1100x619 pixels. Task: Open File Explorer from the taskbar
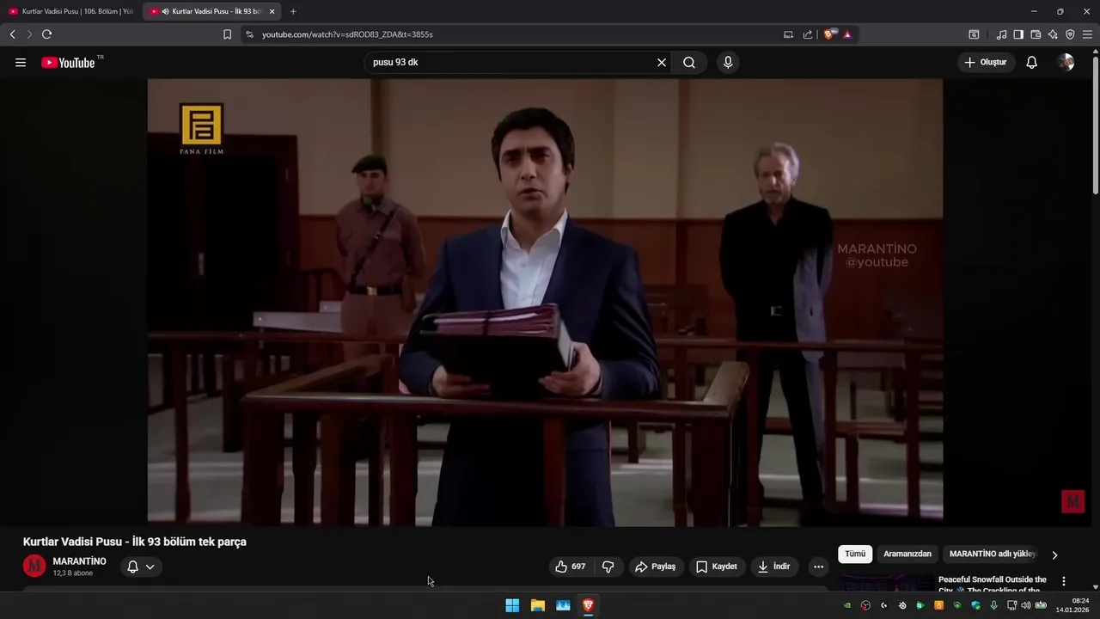(x=538, y=605)
